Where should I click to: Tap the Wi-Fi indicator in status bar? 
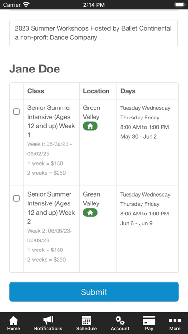(26, 5)
